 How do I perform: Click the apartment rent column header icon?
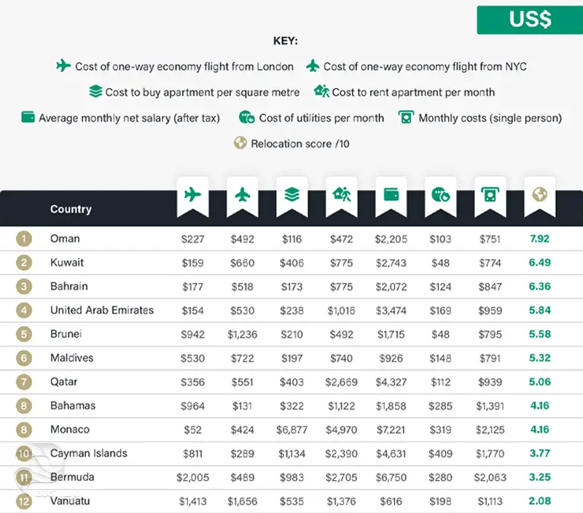[341, 194]
